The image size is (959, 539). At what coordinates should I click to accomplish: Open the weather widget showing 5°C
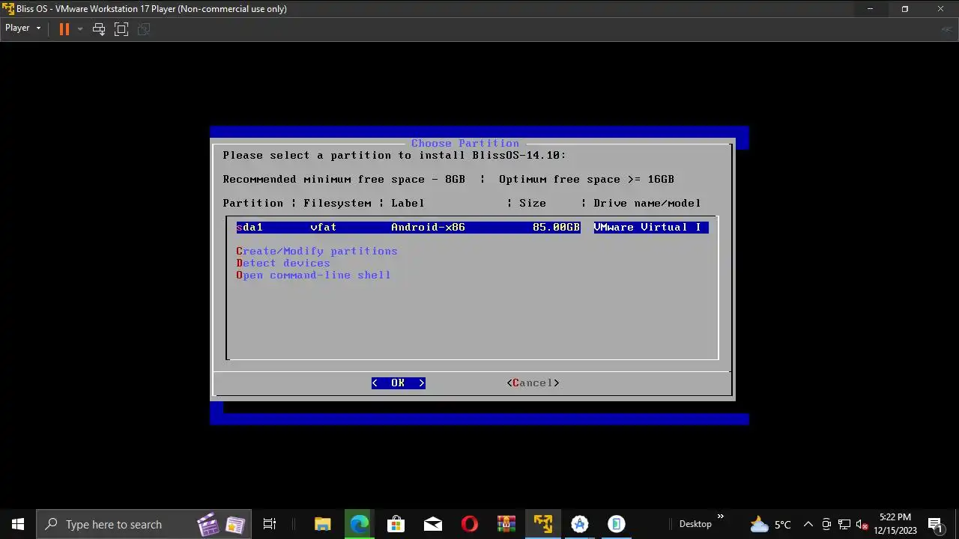770,524
